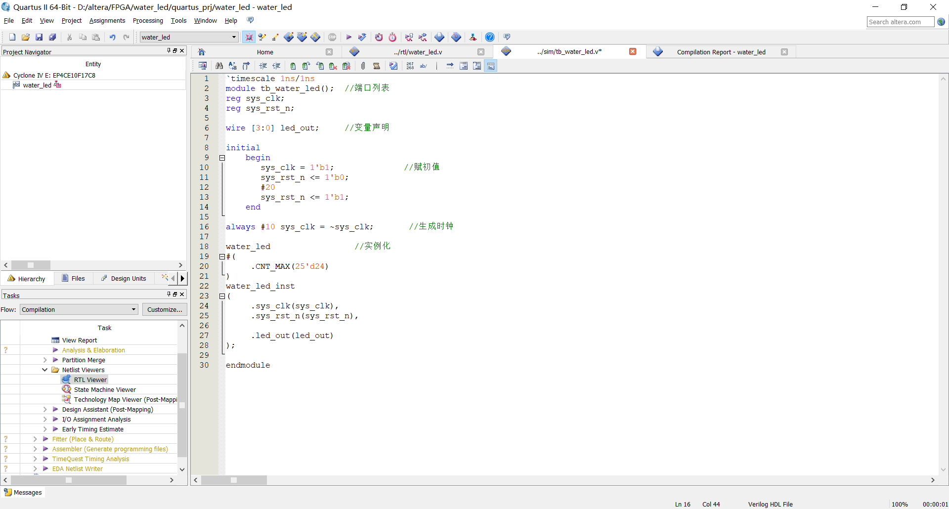Switch to the Files tab in Project Navigator
Screen dimensions: 949x509
click(x=73, y=279)
